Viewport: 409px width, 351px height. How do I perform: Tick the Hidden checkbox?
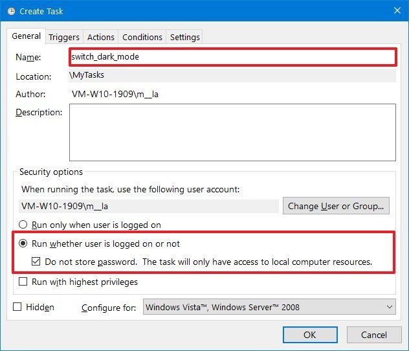(x=17, y=307)
